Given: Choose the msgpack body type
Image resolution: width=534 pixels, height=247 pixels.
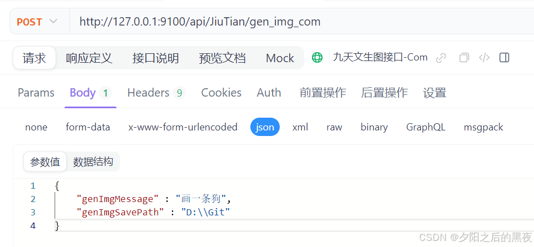Looking at the screenshot, I should (483, 127).
